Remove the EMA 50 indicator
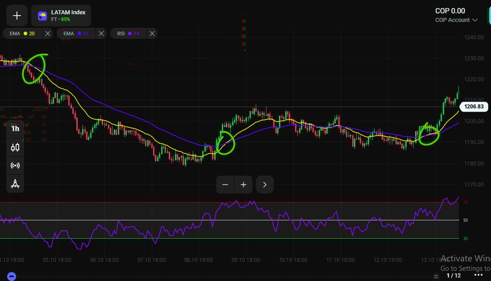The image size is (491, 281). [101, 34]
